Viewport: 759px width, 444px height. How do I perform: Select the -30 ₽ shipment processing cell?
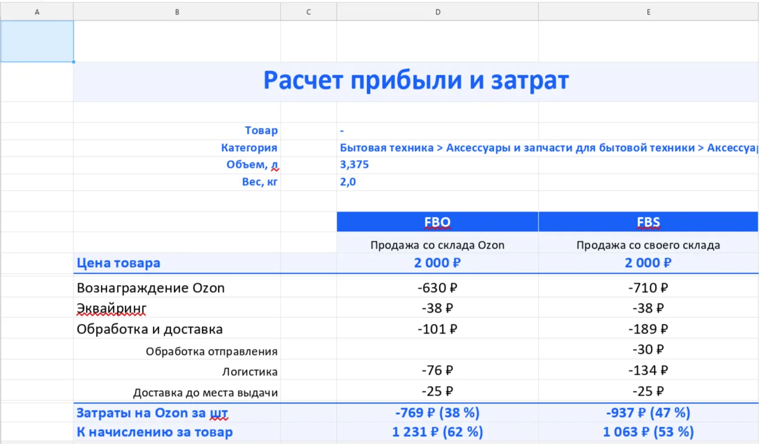tap(648, 350)
